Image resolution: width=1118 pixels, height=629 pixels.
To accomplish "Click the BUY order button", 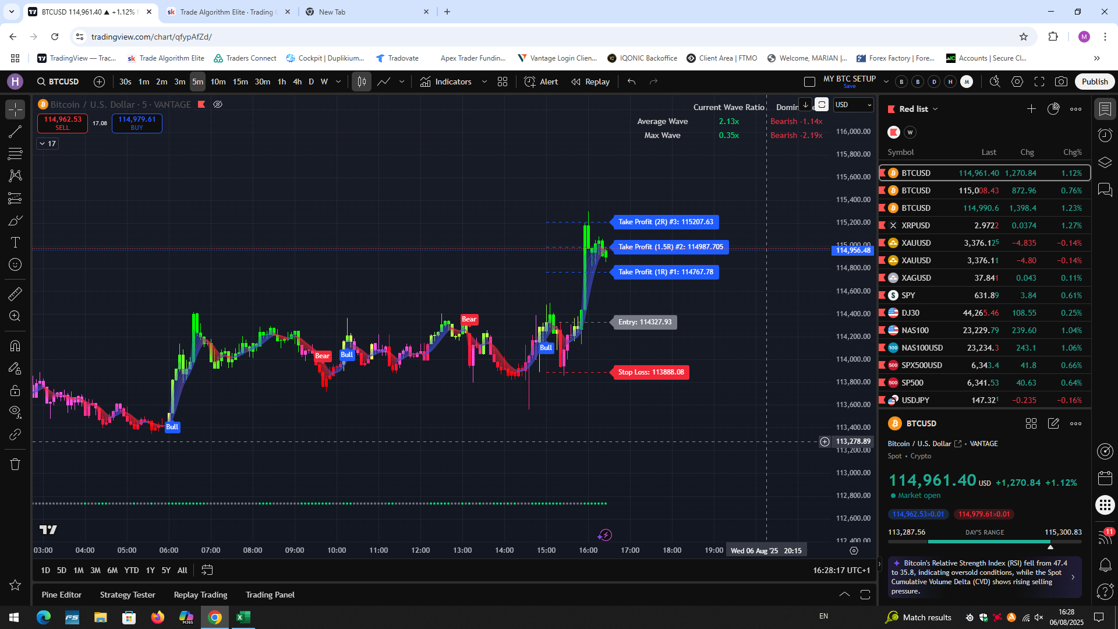I will point(136,123).
